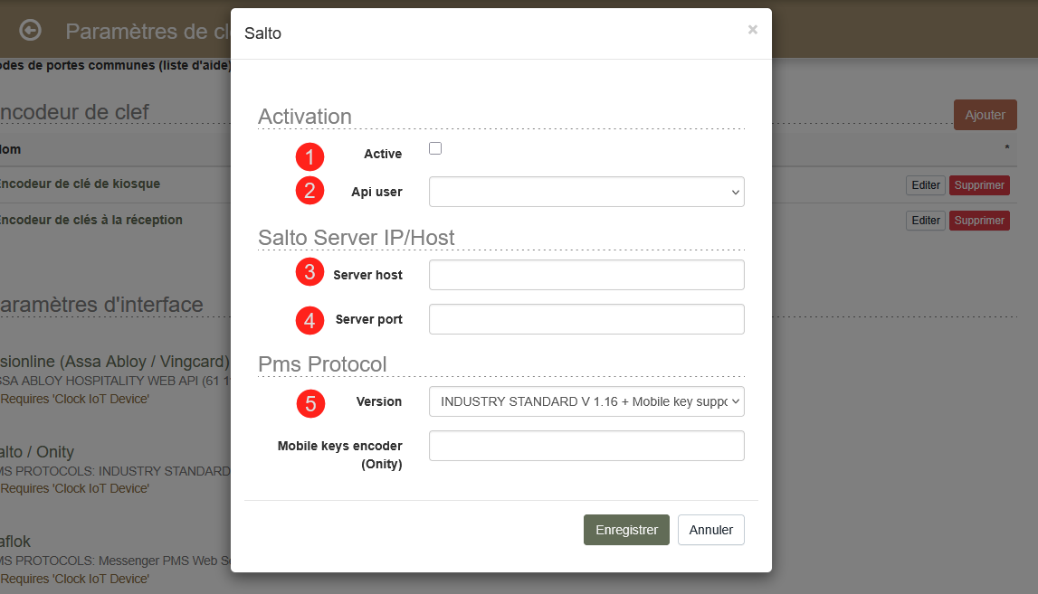Screen dimensions: 1038x594
Task: Open the Pms Protocol Version dropdown
Action: click(x=586, y=401)
